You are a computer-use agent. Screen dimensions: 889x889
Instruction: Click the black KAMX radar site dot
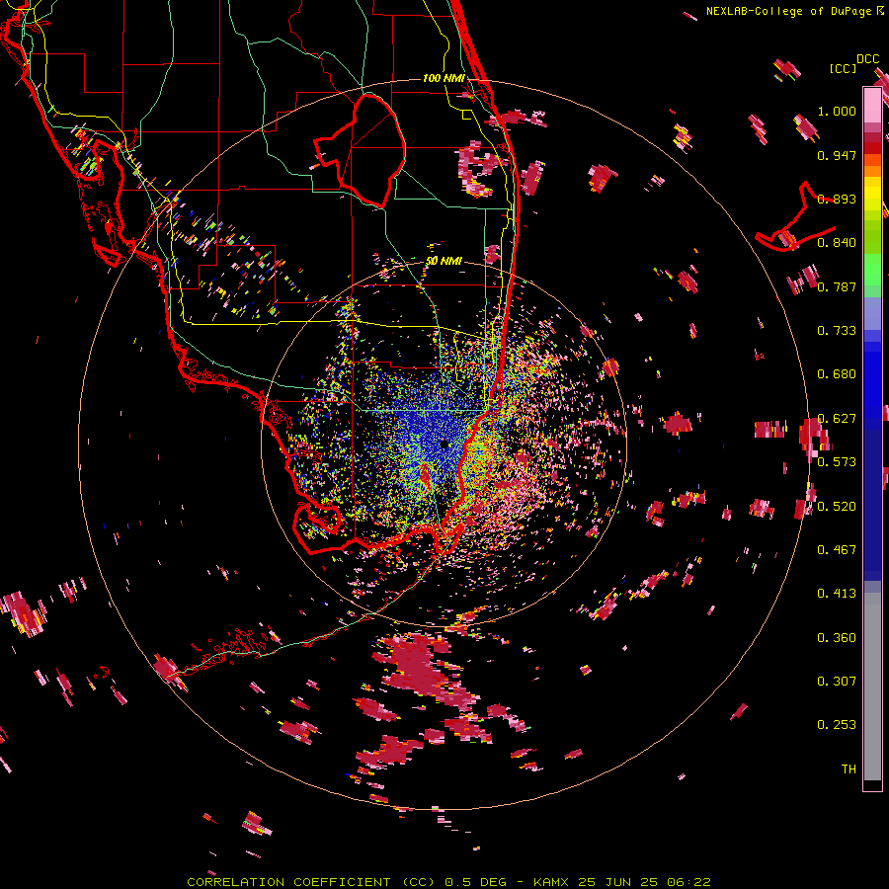point(444,444)
